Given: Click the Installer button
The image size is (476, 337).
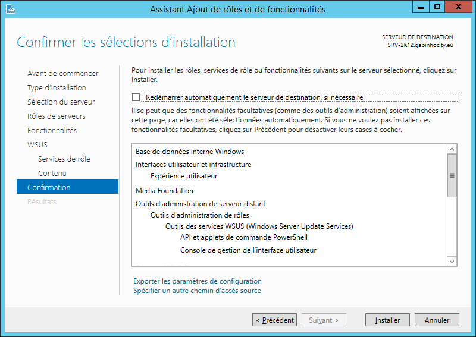Looking at the screenshot, I should coord(387,320).
